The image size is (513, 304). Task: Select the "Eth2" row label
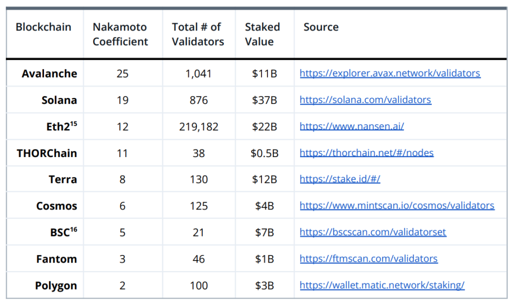coord(62,126)
